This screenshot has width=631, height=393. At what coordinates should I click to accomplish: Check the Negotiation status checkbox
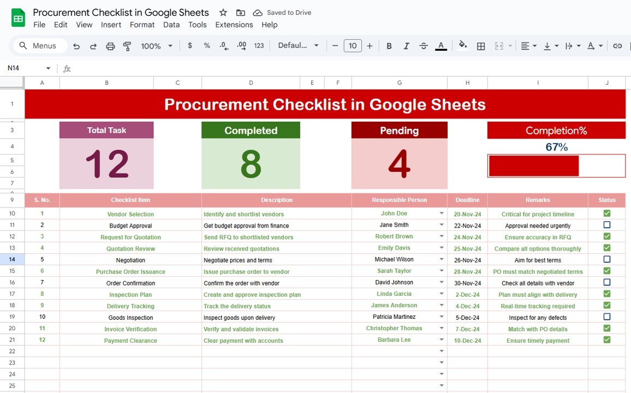[x=607, y=259]
